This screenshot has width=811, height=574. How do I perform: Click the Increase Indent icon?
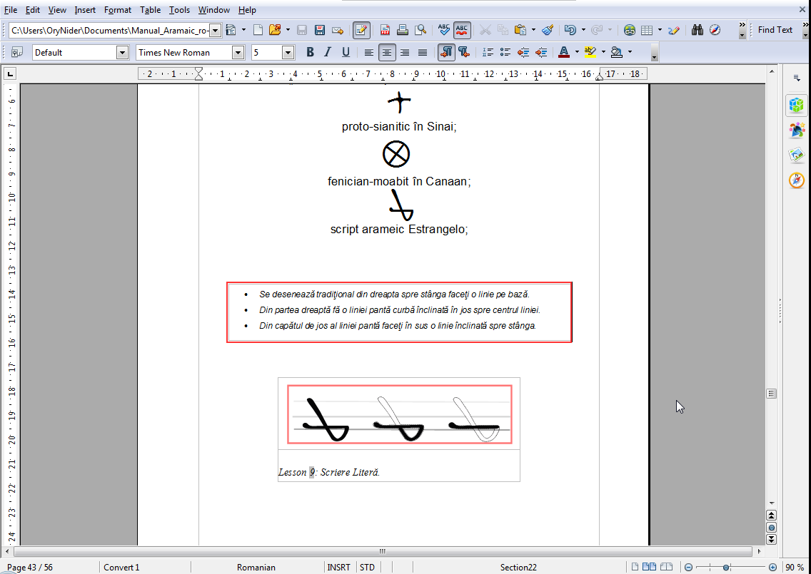541,52
